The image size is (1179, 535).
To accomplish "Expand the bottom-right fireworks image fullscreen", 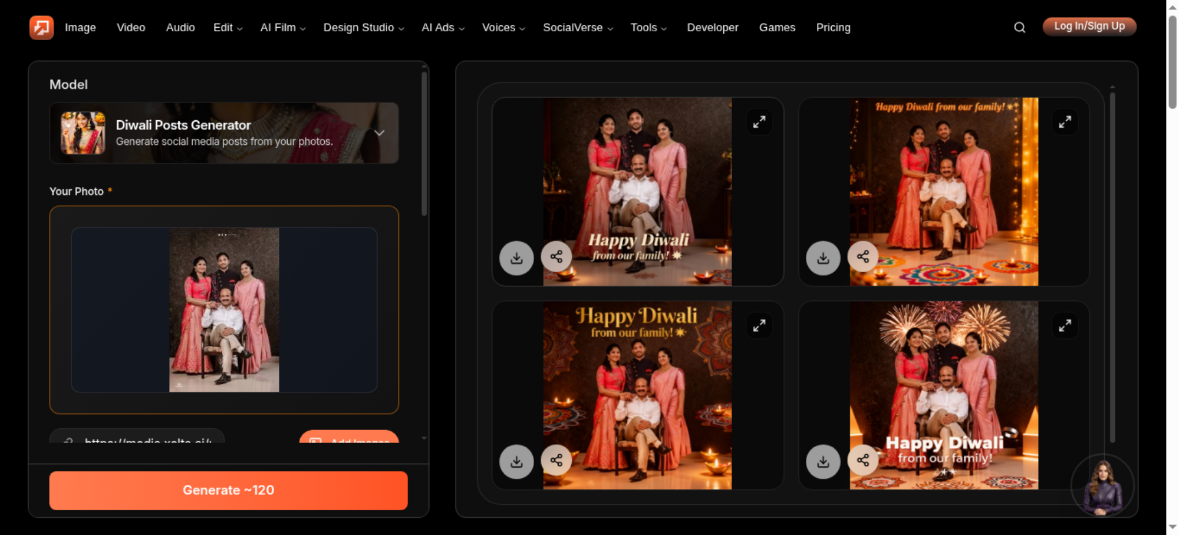I will coord(1065,326).
